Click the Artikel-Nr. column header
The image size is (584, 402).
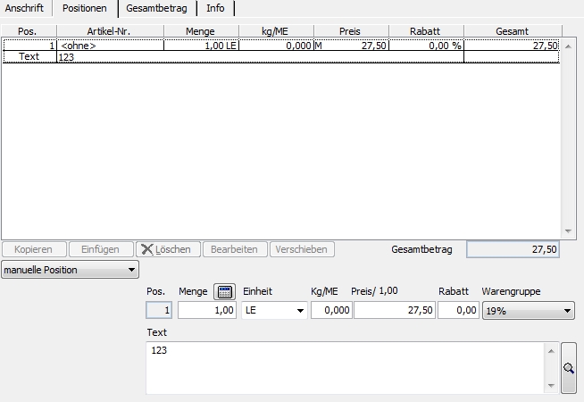pos(110,31)
